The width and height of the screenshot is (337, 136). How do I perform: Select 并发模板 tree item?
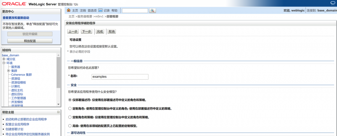point(17,102)
